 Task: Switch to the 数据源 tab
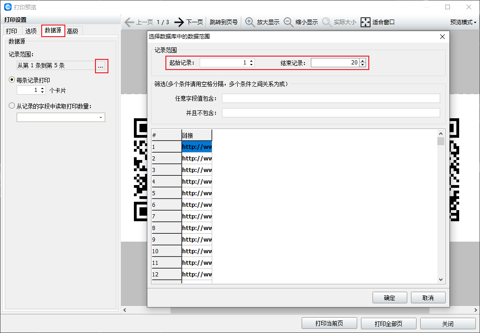tap(53, 30)
